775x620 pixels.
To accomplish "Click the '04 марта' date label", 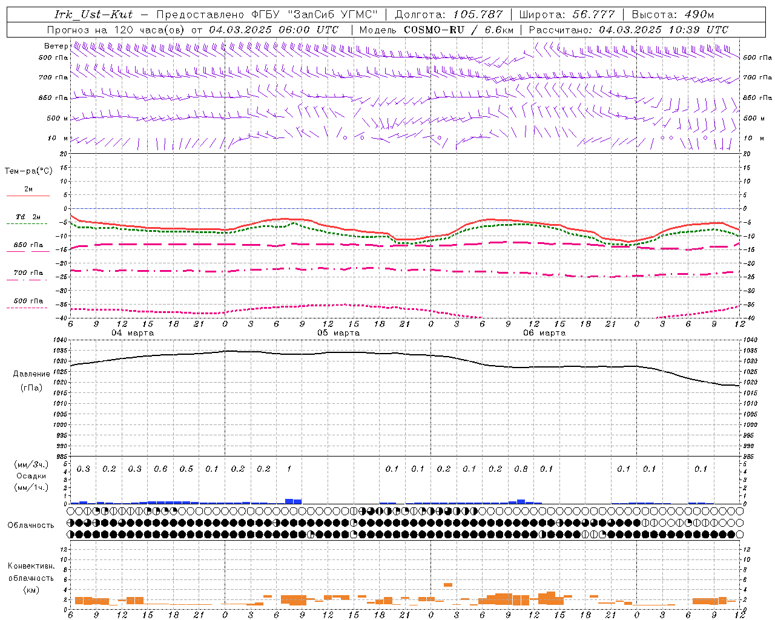I will pos(133,333).
